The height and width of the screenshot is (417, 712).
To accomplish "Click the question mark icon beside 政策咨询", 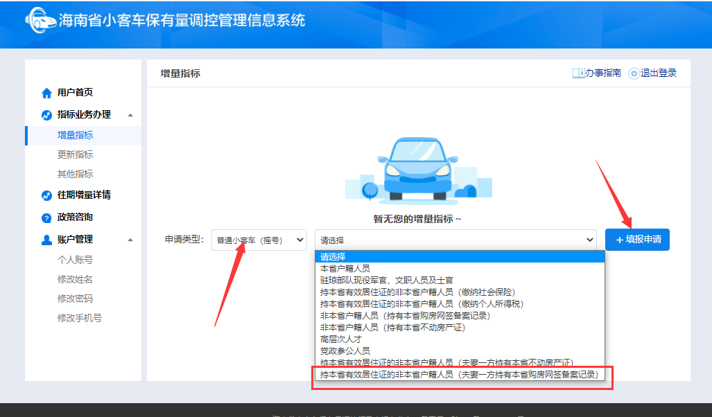I will click(46, 218).
